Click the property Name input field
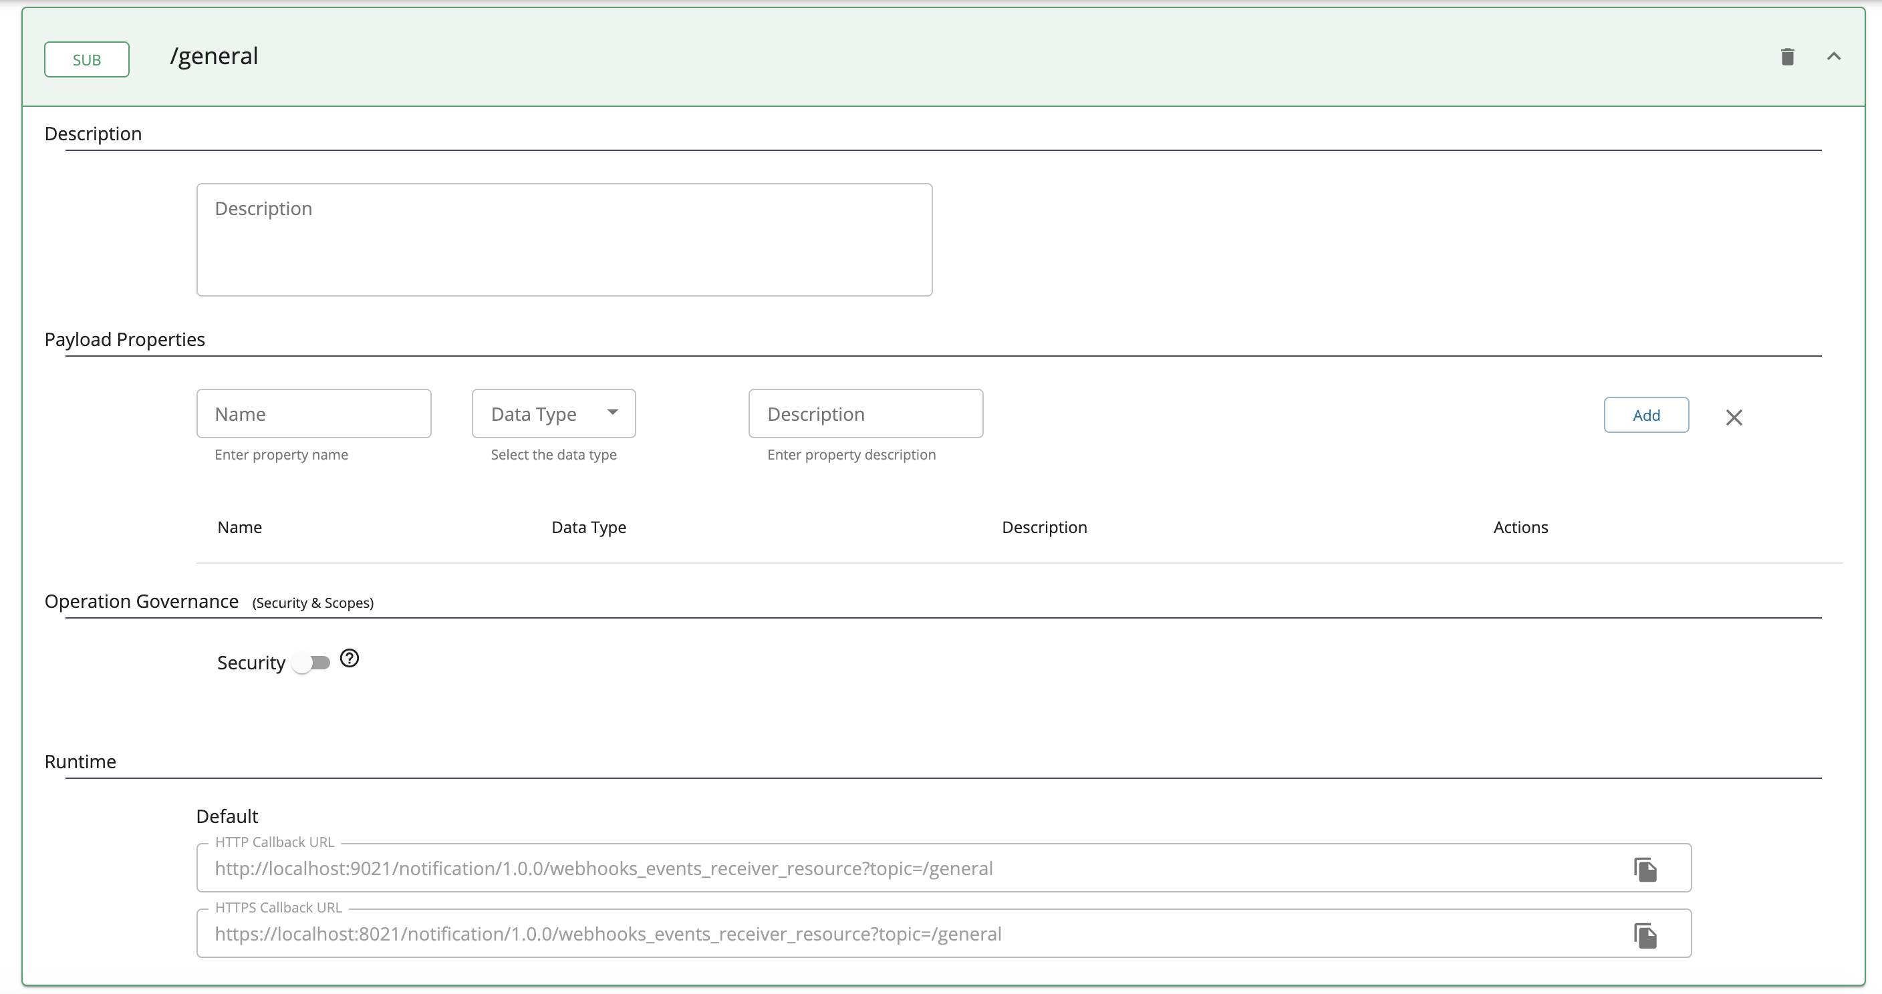This screenshot has height=994, width=1882. click(x=314, y=413)
